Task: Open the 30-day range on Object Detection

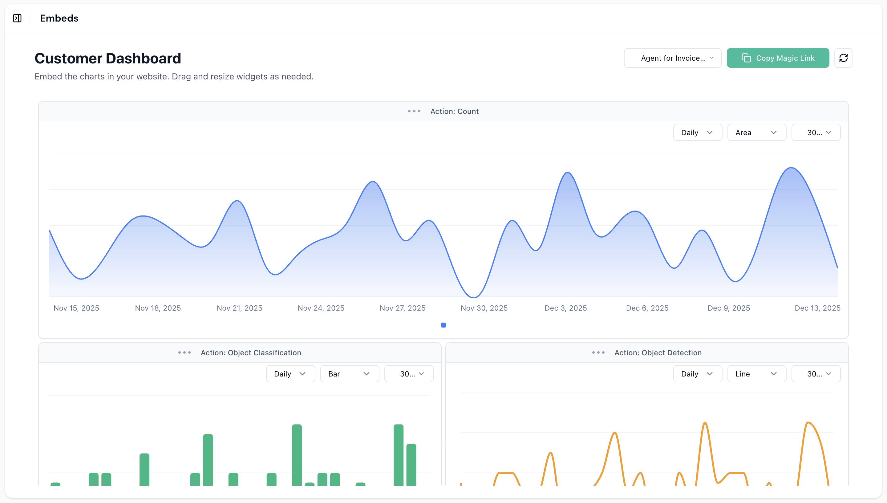Action: click(x=816, y=373)
